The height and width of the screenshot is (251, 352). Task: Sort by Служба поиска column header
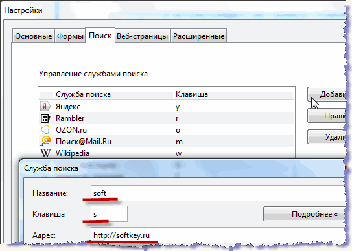pos(113,94)
